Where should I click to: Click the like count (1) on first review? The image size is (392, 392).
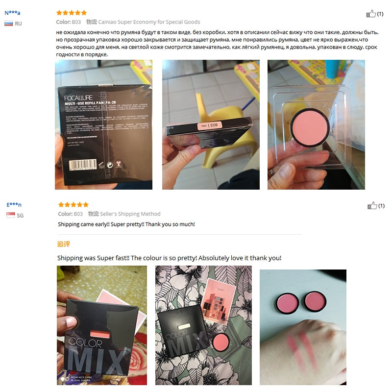point(380,14)
